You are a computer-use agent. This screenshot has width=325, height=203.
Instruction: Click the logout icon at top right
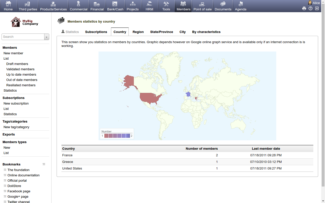coord(317,8)
